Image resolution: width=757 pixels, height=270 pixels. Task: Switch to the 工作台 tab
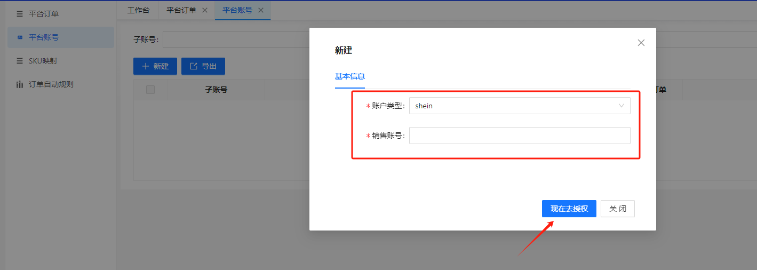tap(138, 10)
